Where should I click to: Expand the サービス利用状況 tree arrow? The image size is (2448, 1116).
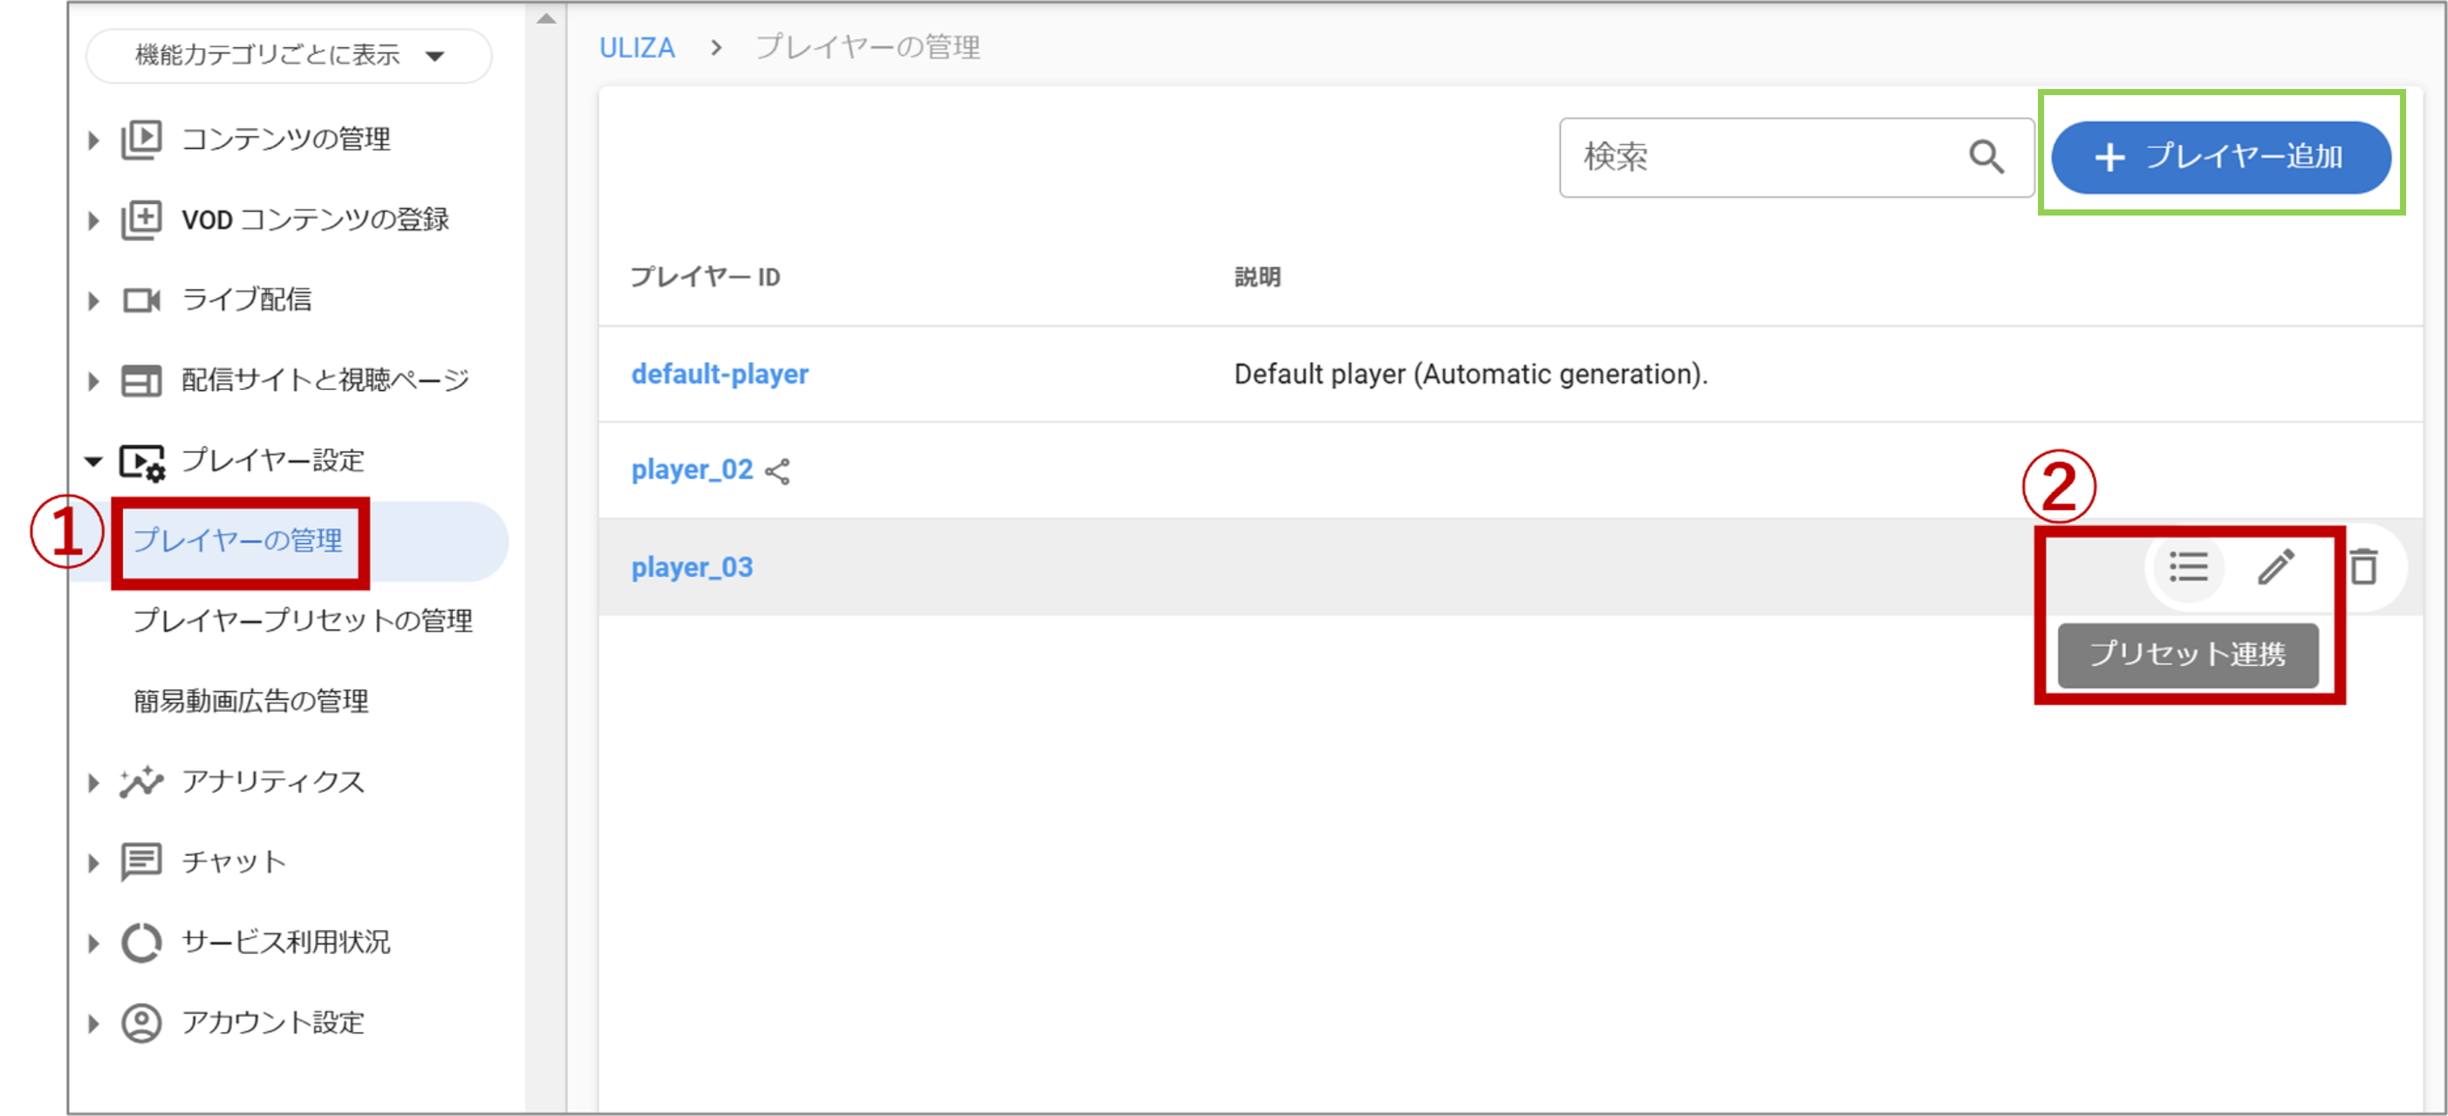point(93,944)
